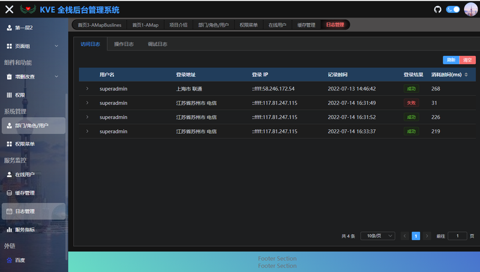Select page 1 in pagination
This screenshot has height=272, width=480.
click(416, 236)
